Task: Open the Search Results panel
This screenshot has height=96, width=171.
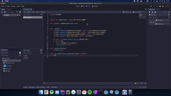Action: [40, 87]
